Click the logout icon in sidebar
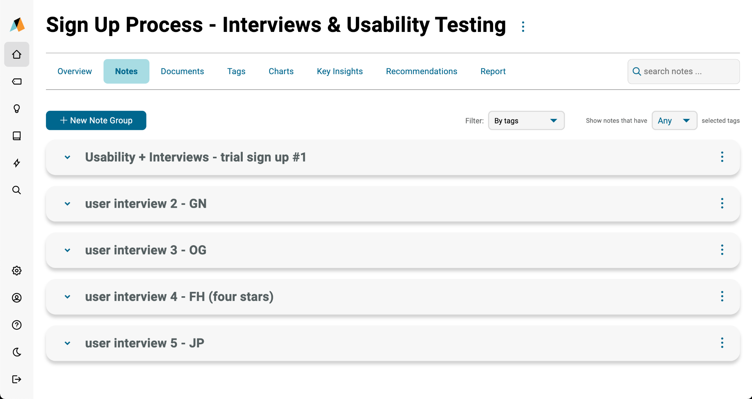752x399 pixels. (17, 379)
